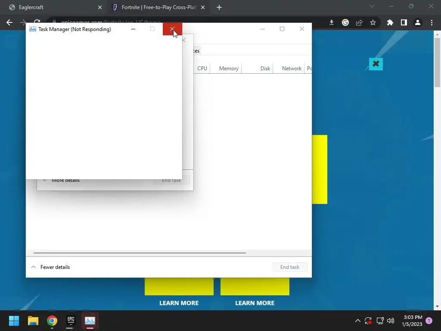
Task: Toggle Chrome side panel
Action: coord(404,22)
